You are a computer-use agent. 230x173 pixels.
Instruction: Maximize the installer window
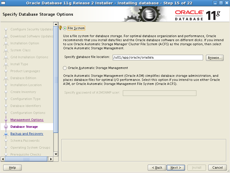click(x=221, y=3)
